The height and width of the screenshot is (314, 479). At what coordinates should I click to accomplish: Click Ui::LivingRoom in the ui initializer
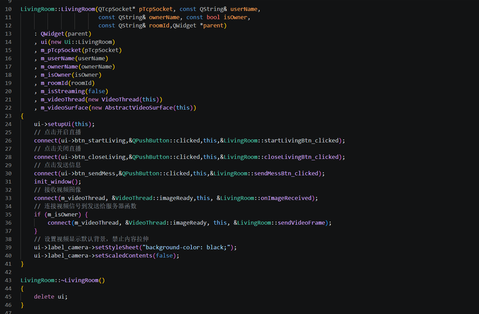[x=88, y=42]
